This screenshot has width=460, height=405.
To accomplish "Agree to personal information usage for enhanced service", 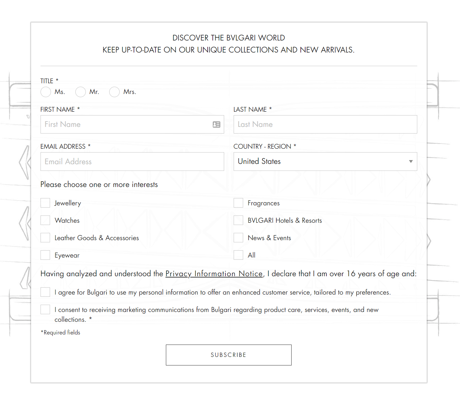I will click(x=45, y=292).
